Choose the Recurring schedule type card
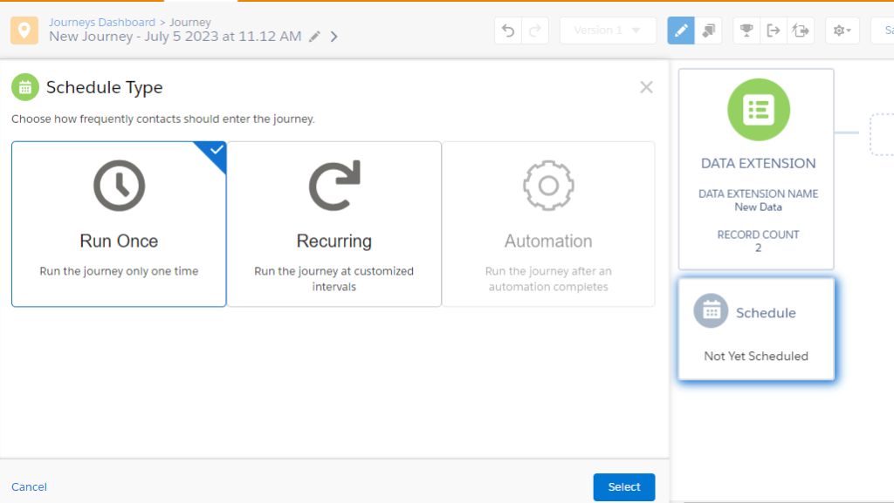 [x=334, y=224]
